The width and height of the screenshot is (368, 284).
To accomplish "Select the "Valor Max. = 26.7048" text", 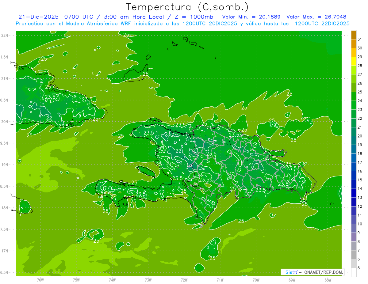I will click(316, 17).
